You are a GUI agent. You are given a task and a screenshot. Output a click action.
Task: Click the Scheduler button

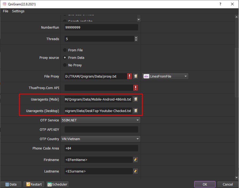point(57,184)
